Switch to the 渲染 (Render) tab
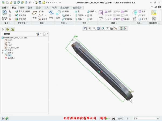This screenshot has height=121, width=162. click(38, 8)
